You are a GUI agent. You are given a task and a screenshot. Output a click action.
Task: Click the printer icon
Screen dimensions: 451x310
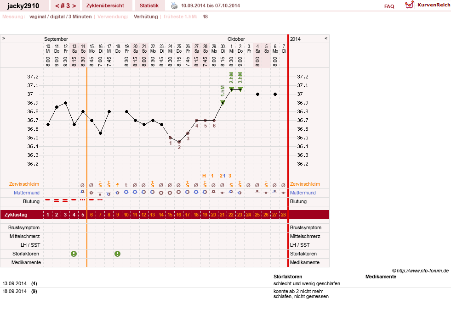point(174,6)
